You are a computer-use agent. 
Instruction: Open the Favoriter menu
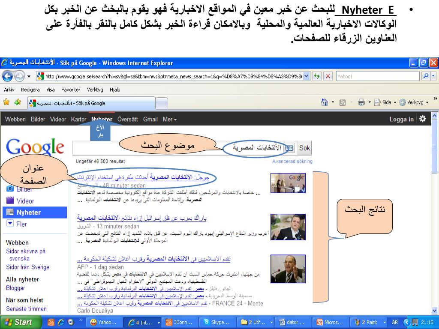[71, 90]
